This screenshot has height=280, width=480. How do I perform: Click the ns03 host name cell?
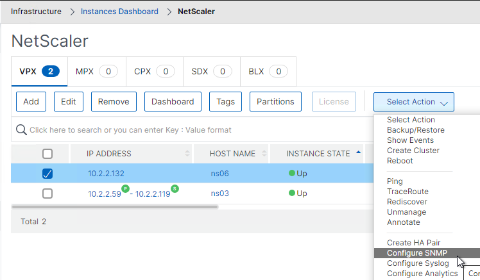coord(220,194)
